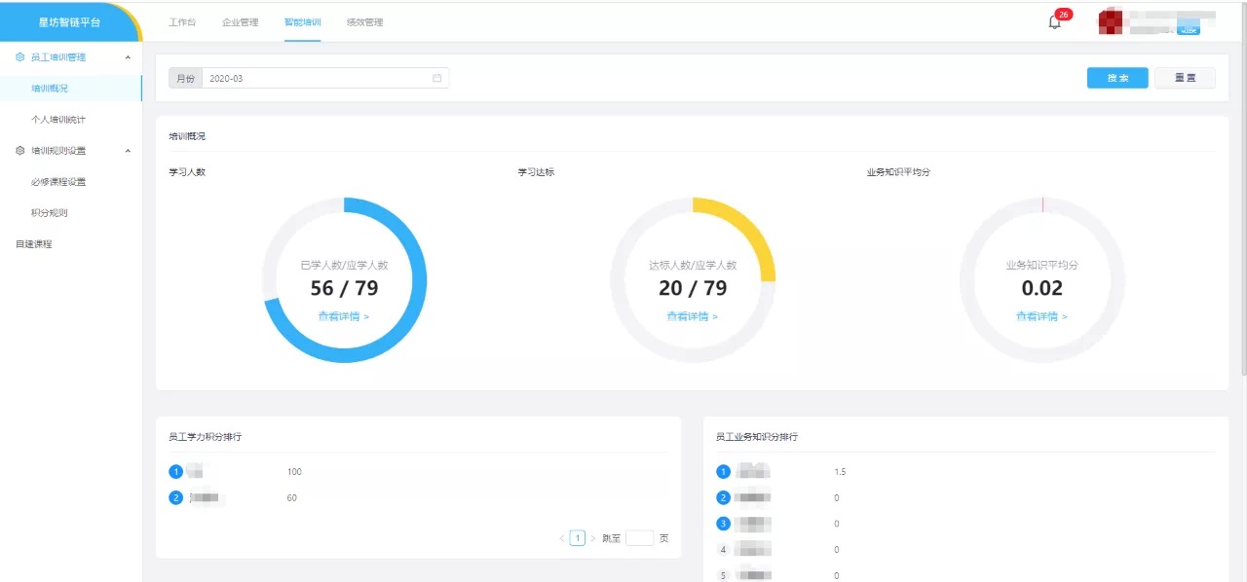Open the notification bell

click(x=1054, y=22)
